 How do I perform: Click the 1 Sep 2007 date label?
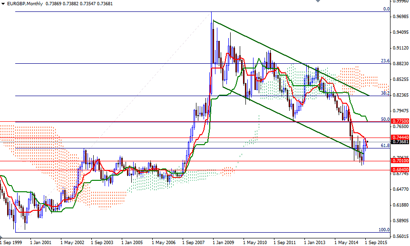pos(193,243)
